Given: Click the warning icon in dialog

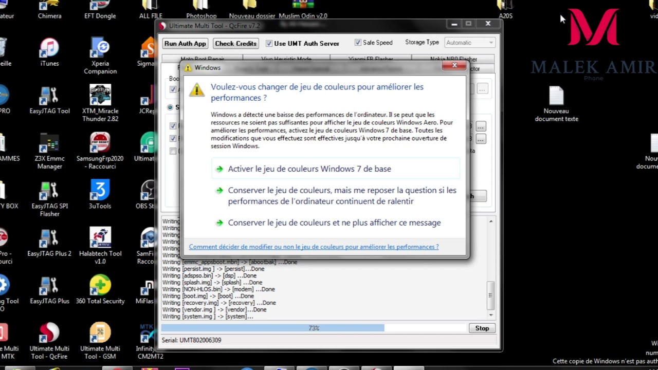Looking at the screenshot, I should click(196, 90).
